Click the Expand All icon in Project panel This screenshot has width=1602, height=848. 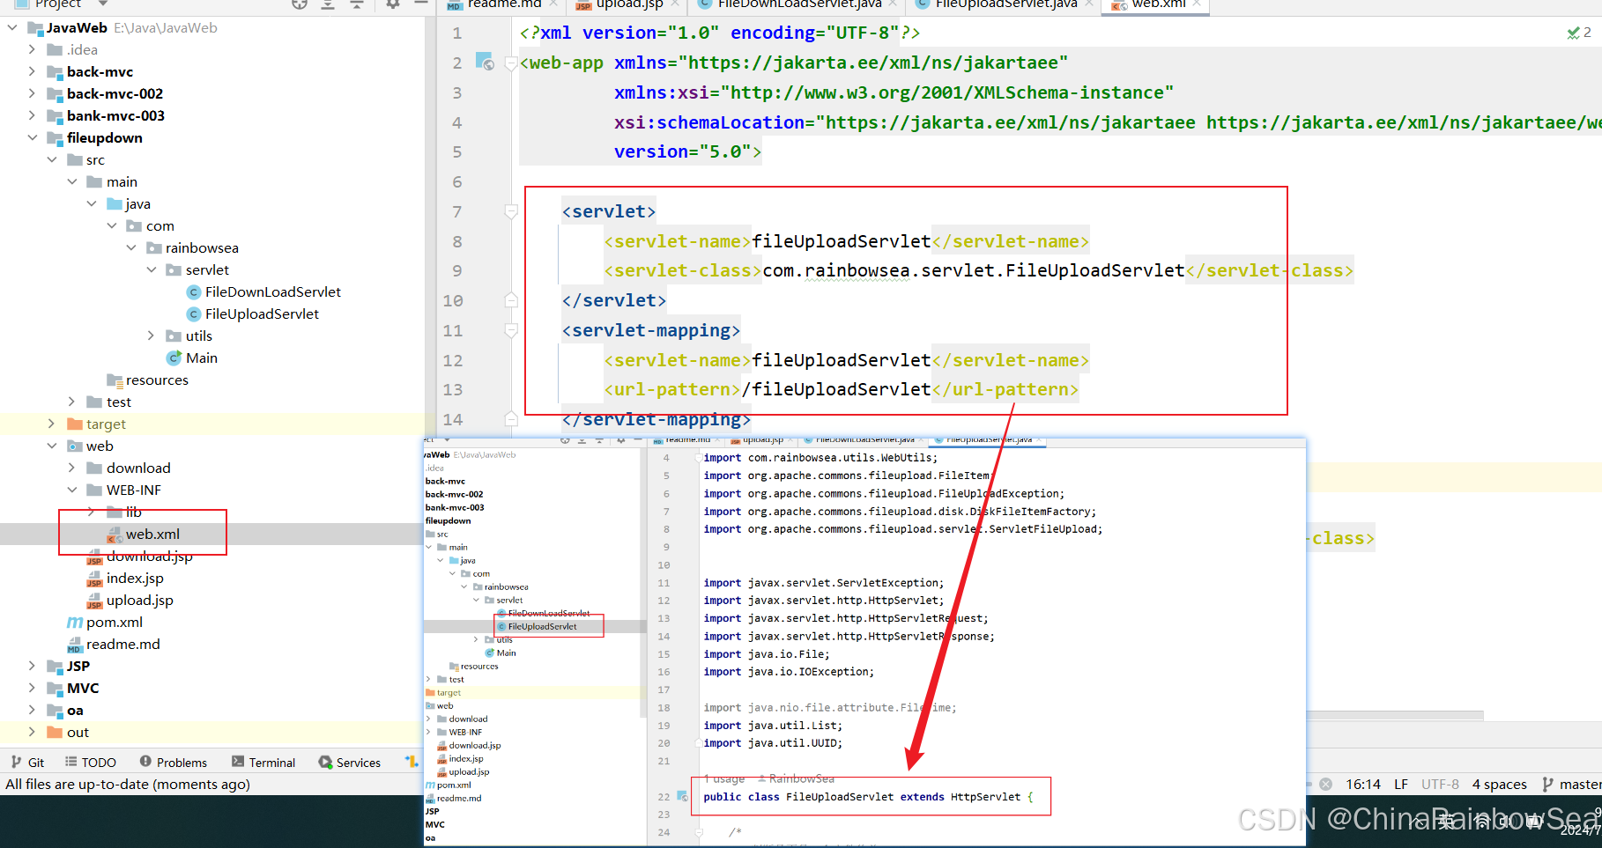point(328,4)
